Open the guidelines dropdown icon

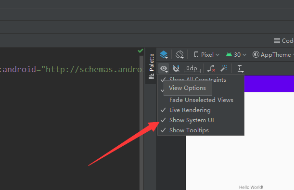pyautogui.click(x=240, y=68)
